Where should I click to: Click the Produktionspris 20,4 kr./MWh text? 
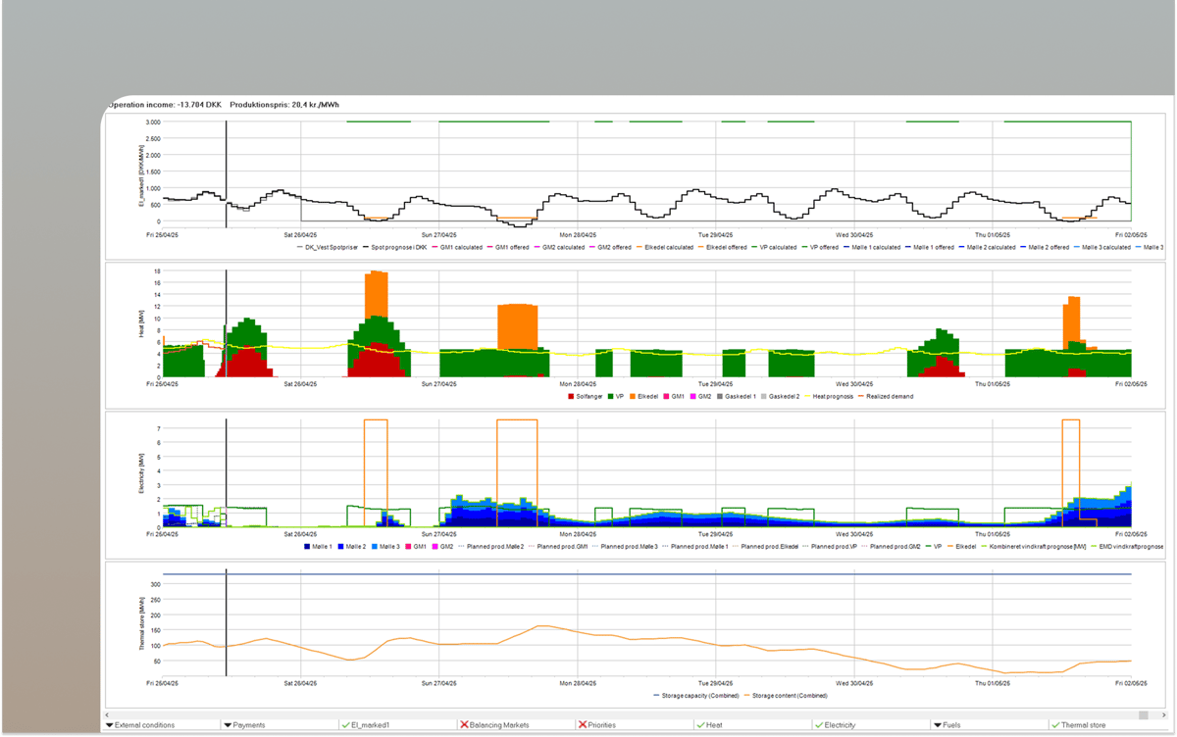[284, 103]
